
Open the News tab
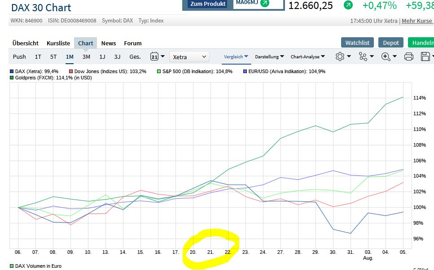pyautogui.click(x=109, y=43)
